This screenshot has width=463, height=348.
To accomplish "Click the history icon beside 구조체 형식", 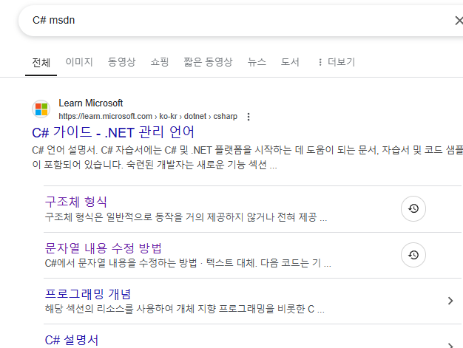I will click(413, 208).
